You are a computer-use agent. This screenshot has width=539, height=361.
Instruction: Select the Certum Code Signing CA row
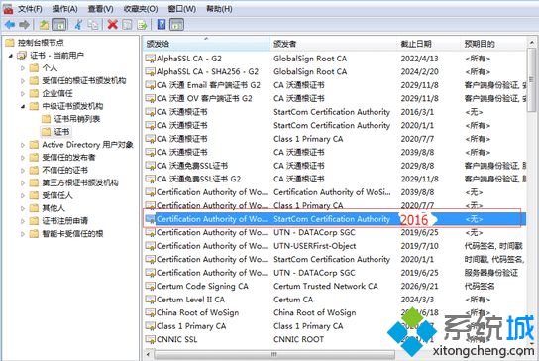click(x=335, y=286)
